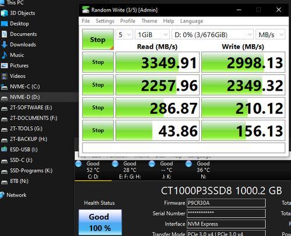Click the Good 100 % health status box

(x=100, y=222)
